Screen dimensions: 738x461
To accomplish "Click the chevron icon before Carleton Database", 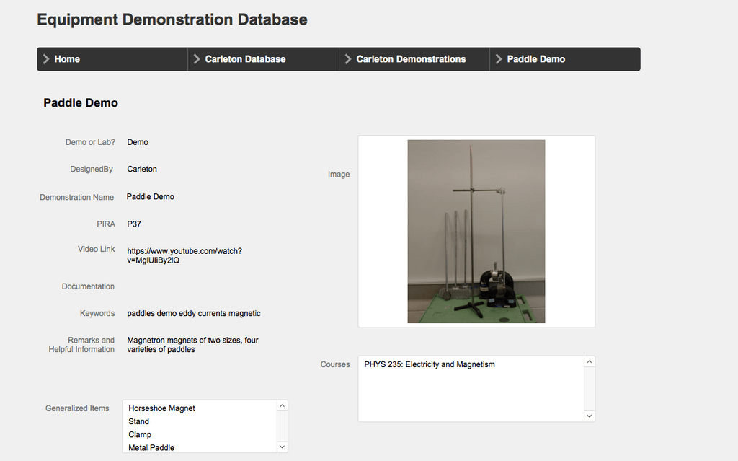I will [195, 59].
